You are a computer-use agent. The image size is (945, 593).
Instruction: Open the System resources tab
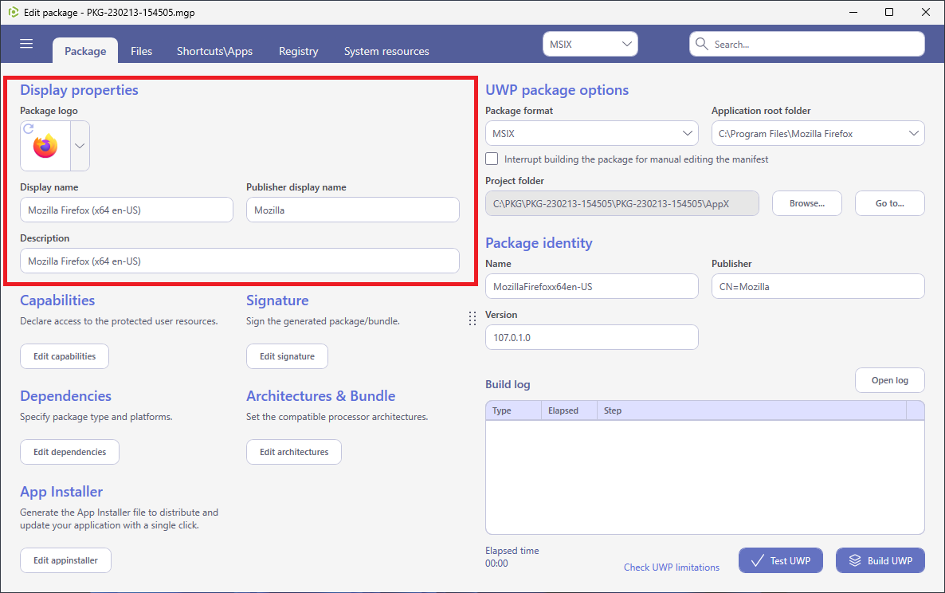(386, 51)
